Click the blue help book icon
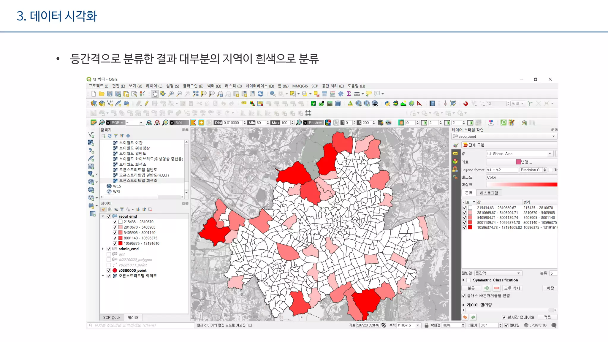The image size is (608, 342). tap(432, 103)
